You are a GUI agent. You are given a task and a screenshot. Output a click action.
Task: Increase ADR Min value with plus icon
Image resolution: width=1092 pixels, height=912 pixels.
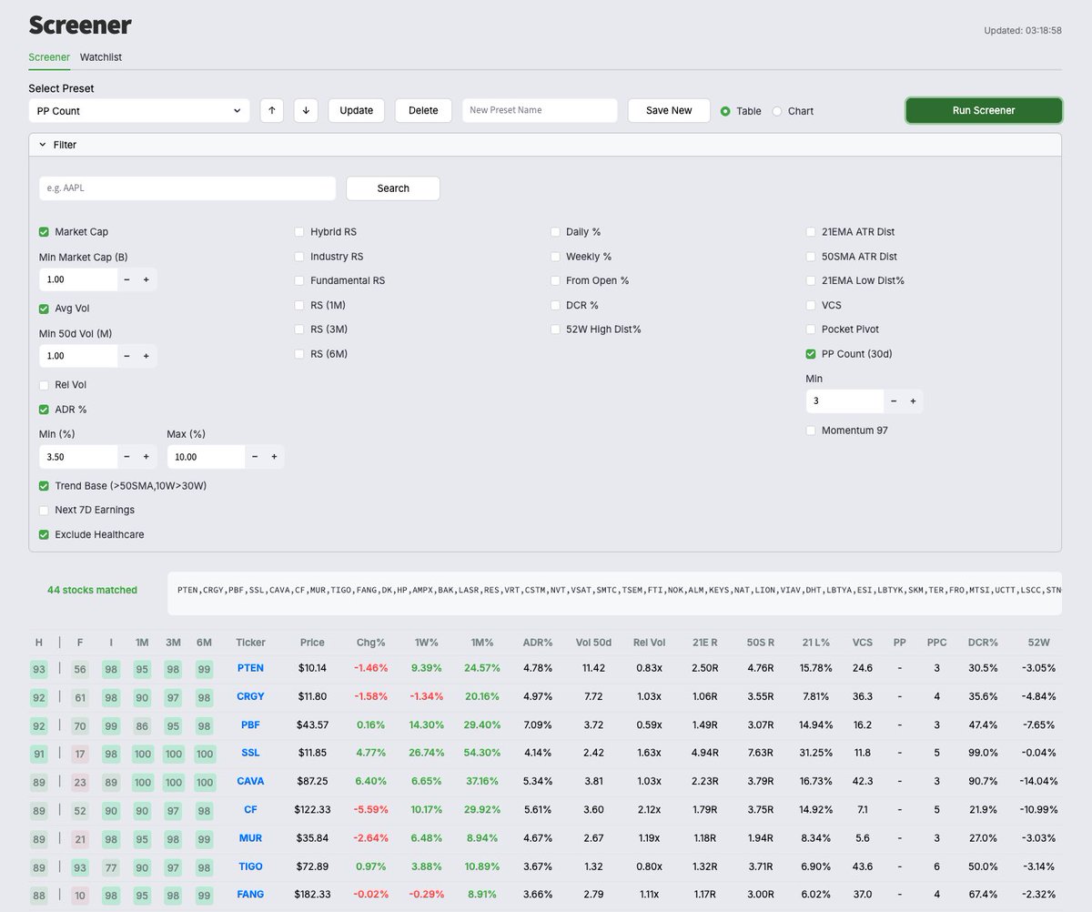pos(145,456)
